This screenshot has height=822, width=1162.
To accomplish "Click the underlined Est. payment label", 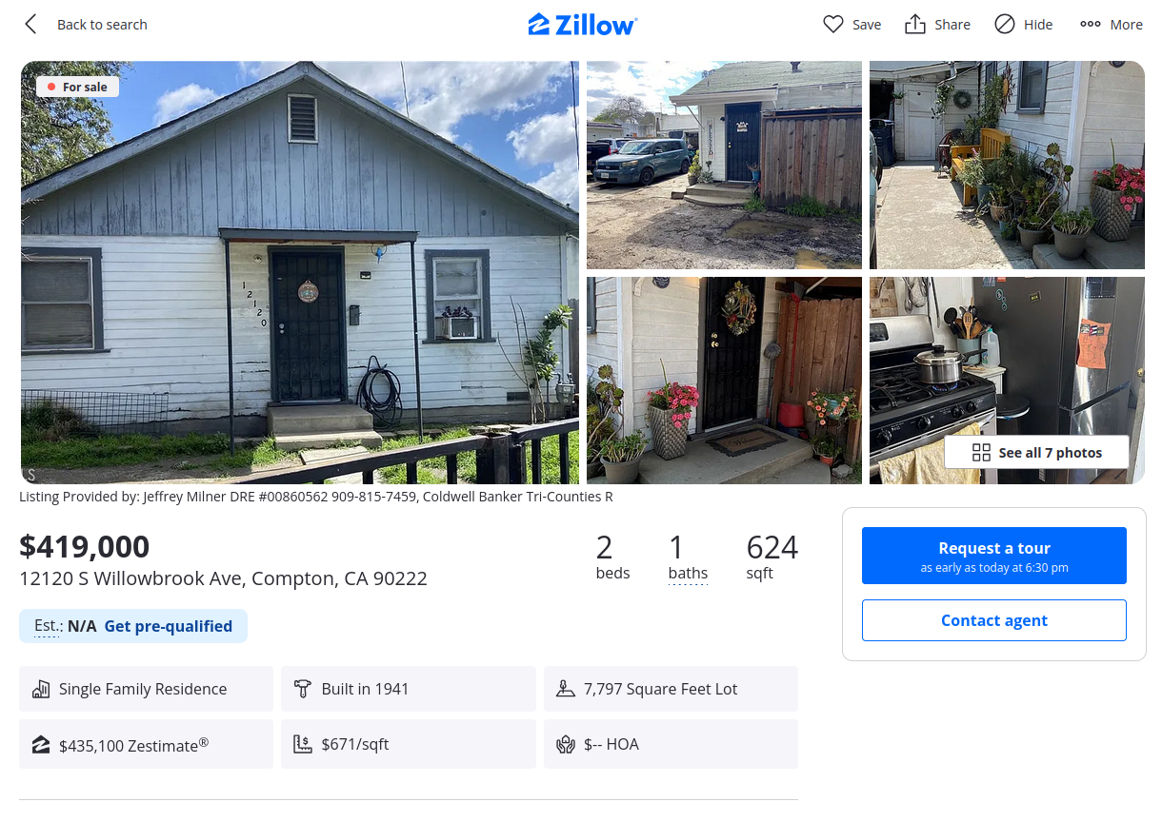I will [48, 626].
